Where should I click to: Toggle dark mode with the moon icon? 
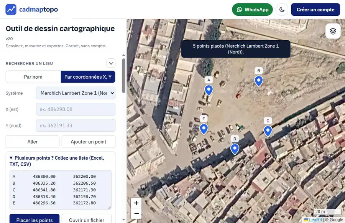coord(282,10)
